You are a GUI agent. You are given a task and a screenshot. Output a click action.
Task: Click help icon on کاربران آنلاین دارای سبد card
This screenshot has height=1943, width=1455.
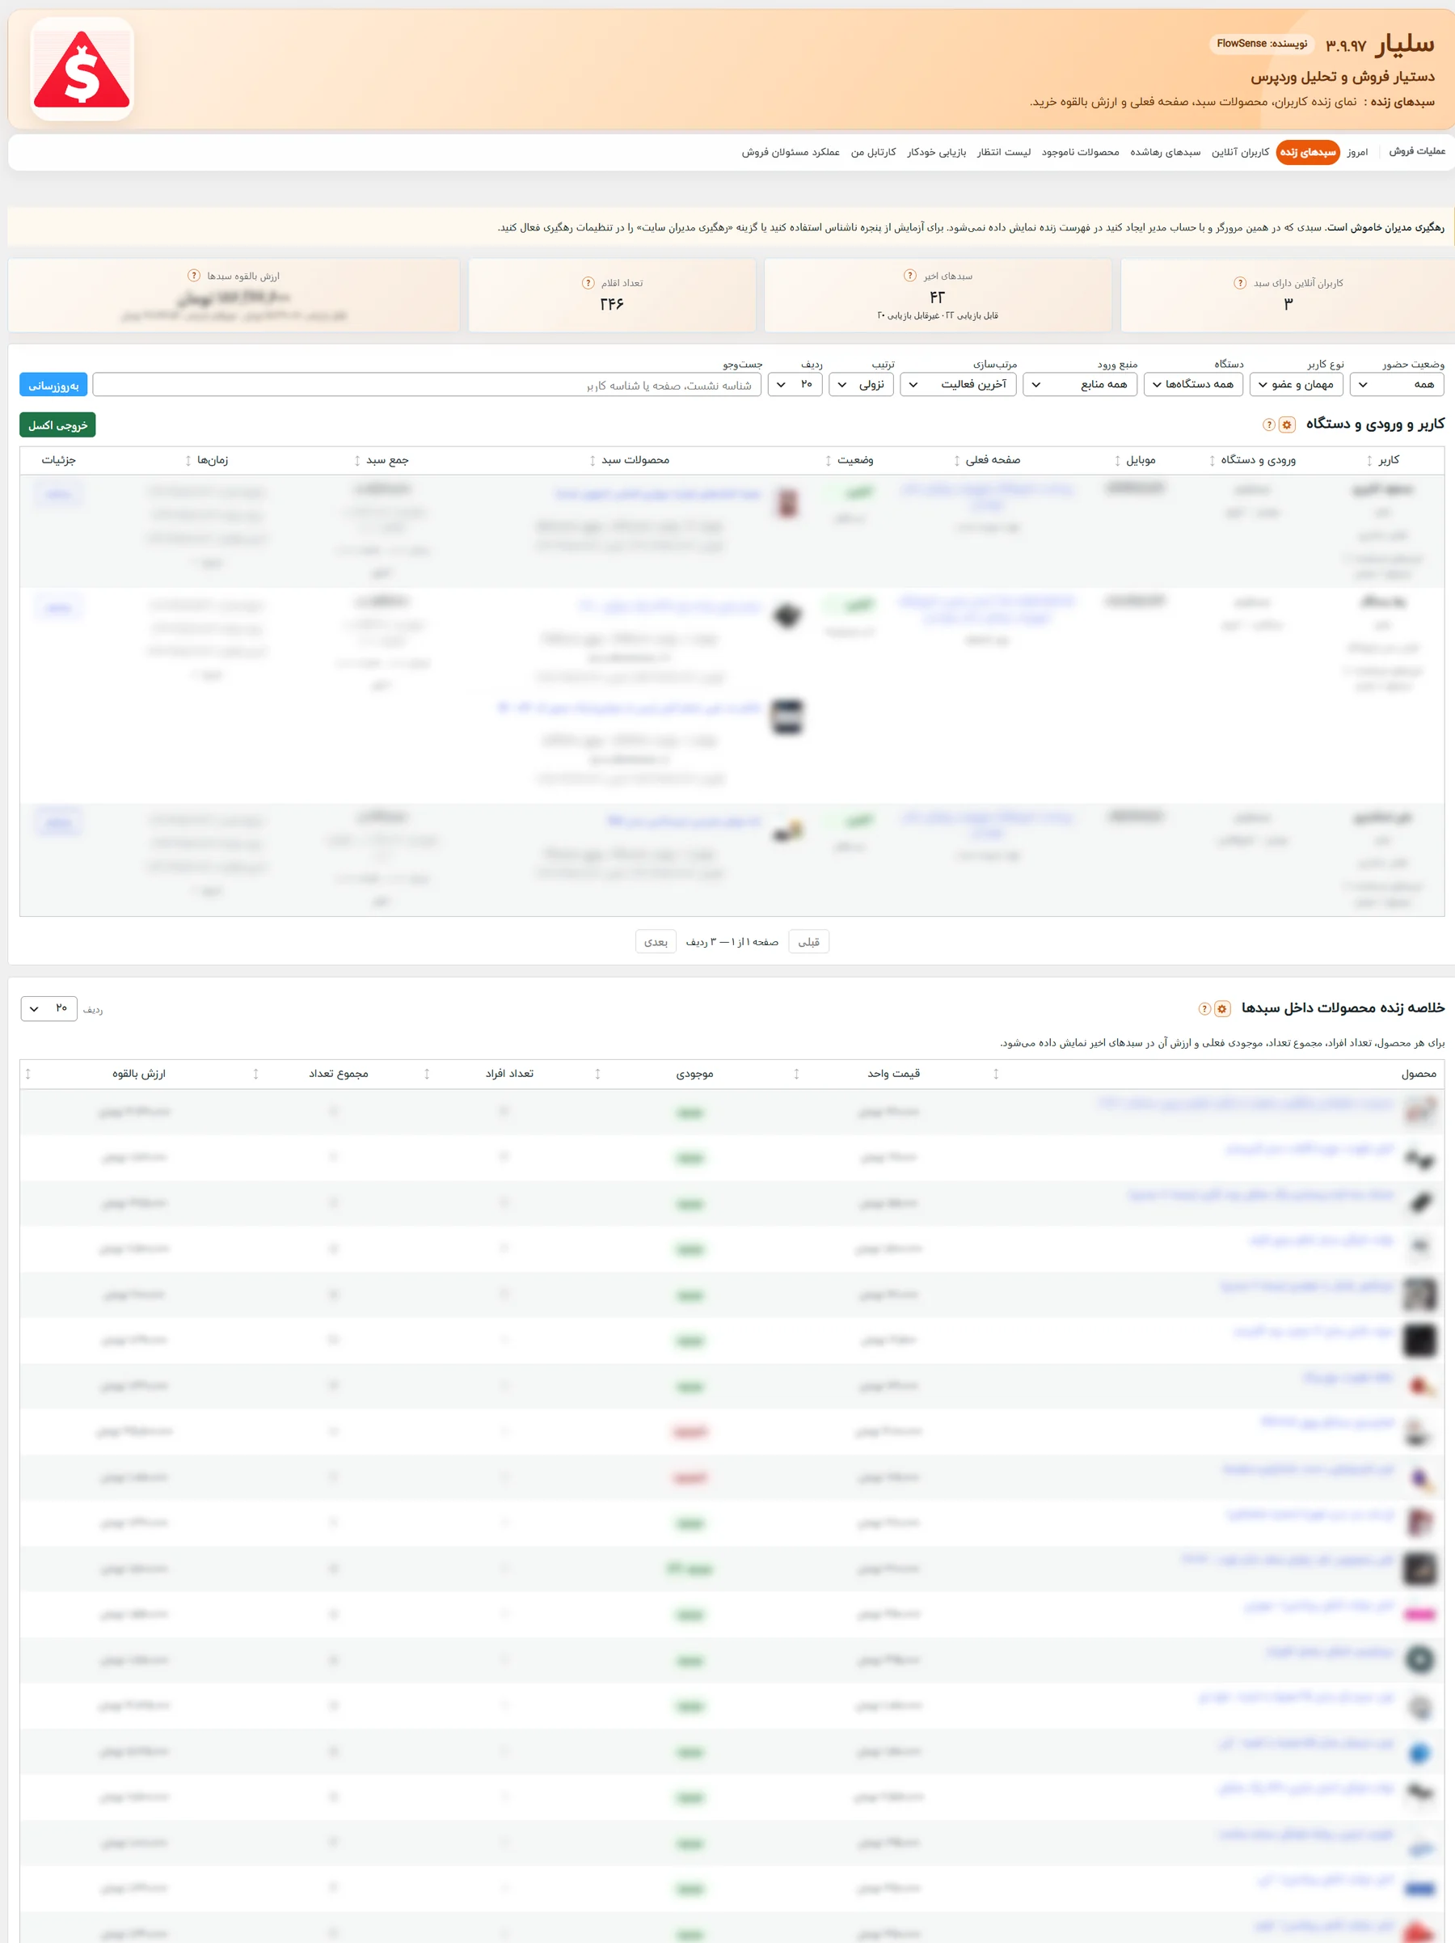(1239, 283)
